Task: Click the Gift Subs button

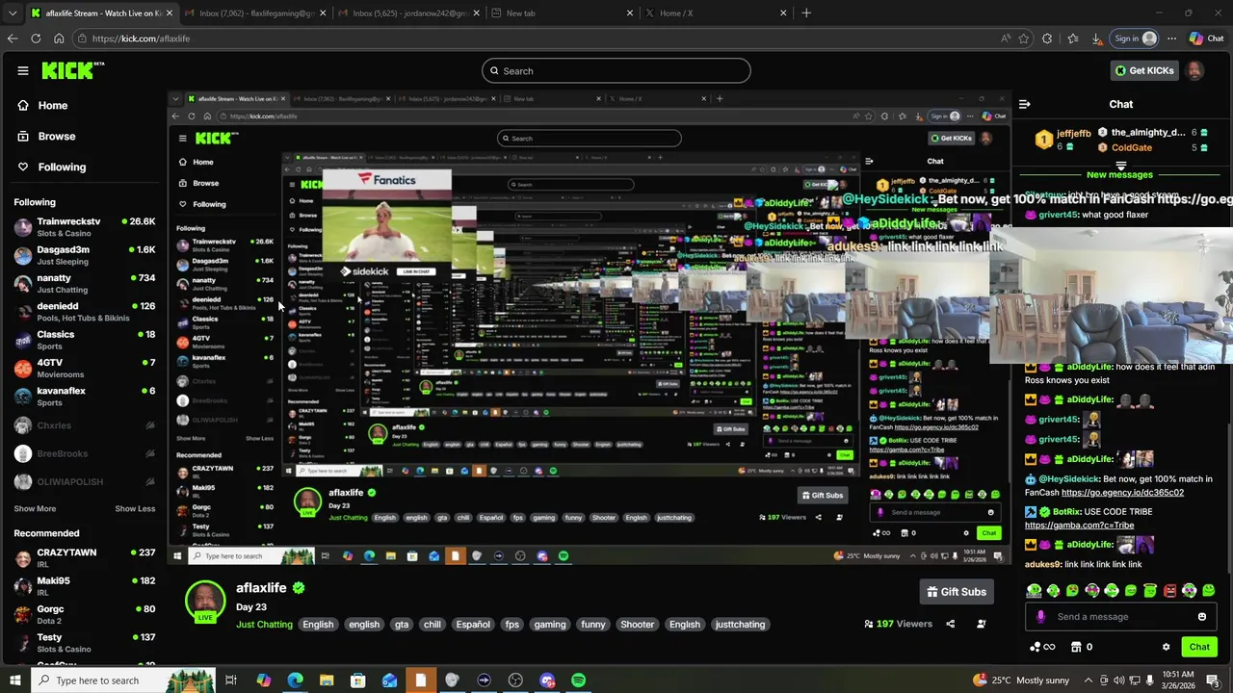Action: [957, 592]
